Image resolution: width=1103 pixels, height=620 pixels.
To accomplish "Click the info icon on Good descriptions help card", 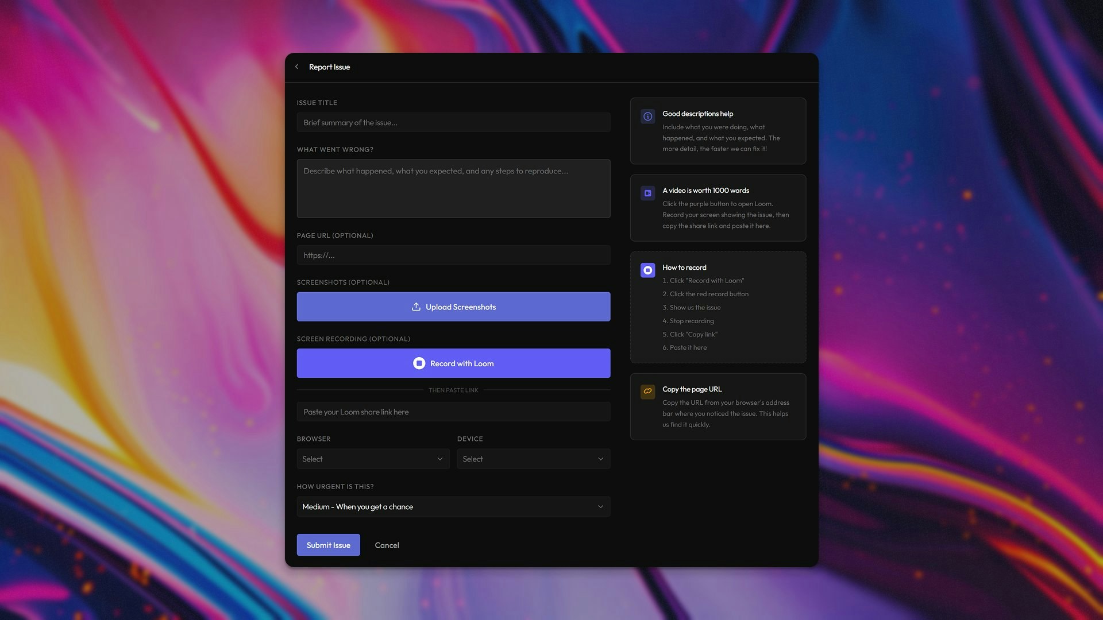I will pyautogui.click(x=647, y=116).
